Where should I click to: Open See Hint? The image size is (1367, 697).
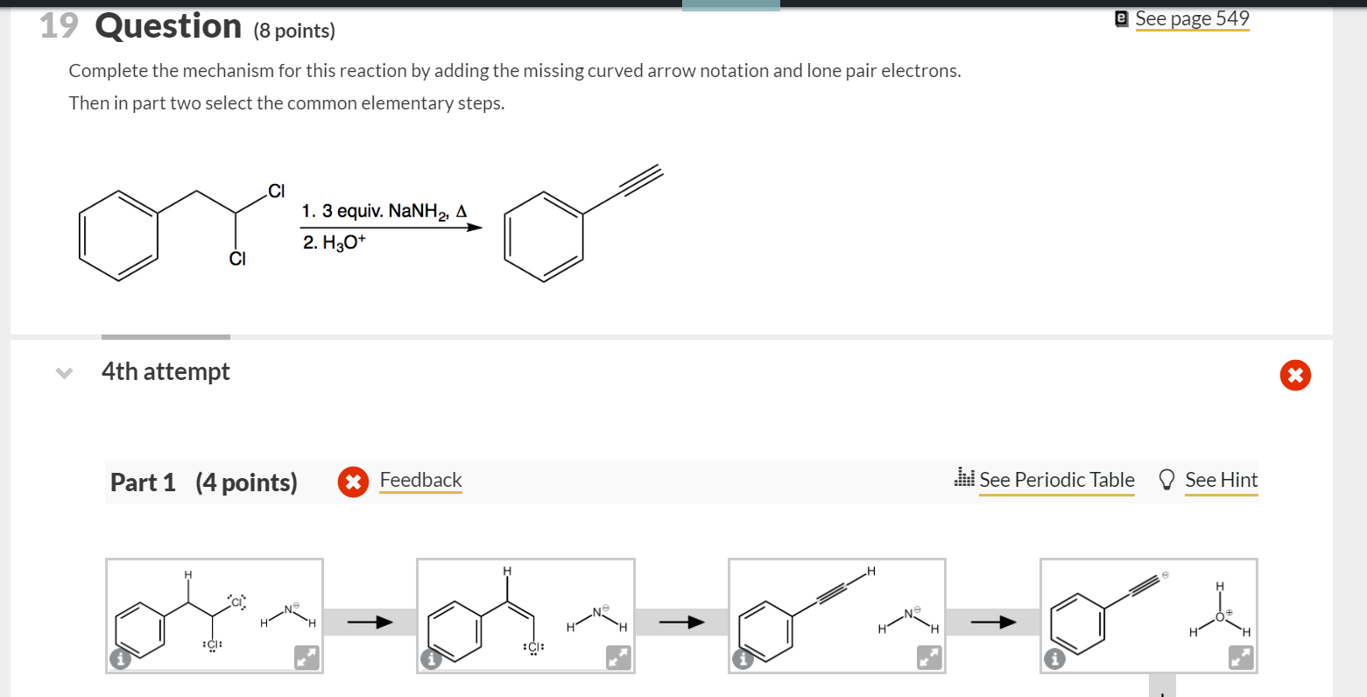pyautogui.click(x=1221, y=480)
